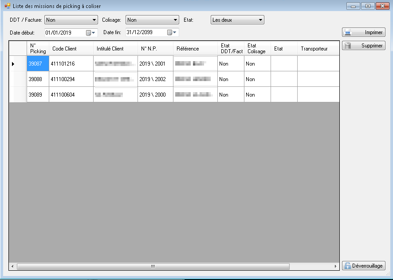Sort by the Code Client column header
The image size is (393, 280).
tap(71, 48)
